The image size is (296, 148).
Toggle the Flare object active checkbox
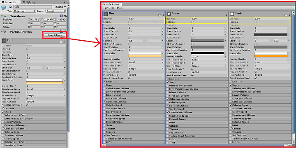[x=11, y=7]
